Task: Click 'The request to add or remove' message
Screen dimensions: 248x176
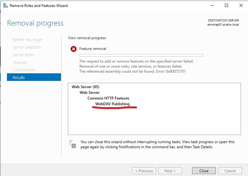Action: pos(136,61)
